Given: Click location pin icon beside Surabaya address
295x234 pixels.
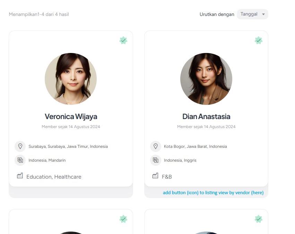Looking at the screenshot, I should [x=20, y=146].
